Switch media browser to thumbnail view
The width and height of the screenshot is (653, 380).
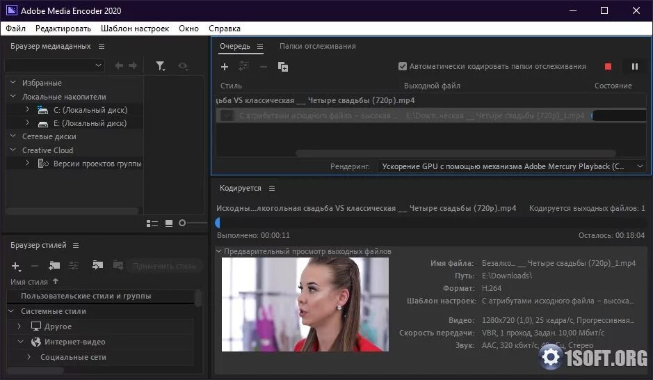coord(169,223)
